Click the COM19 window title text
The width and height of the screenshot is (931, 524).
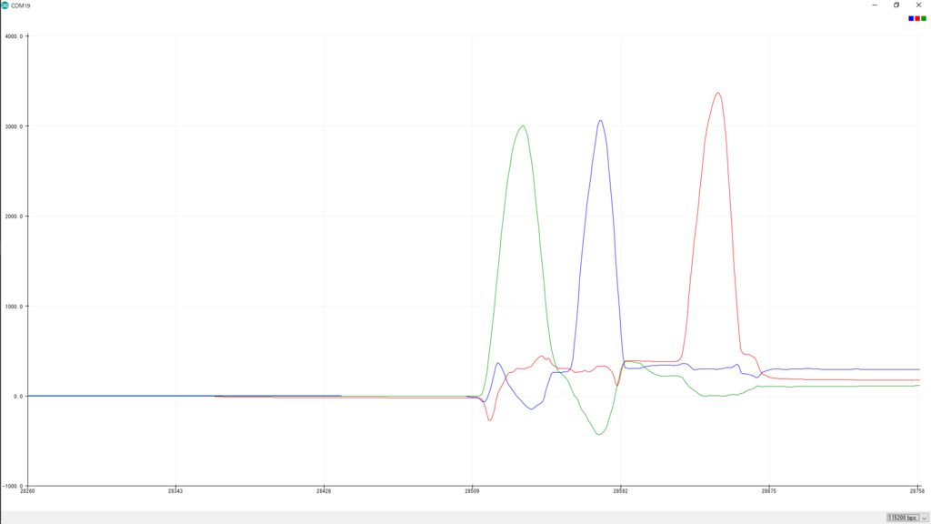tap(21, 5)
